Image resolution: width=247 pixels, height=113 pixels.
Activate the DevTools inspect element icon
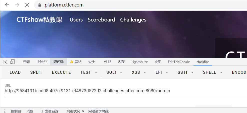coord(5,62)
